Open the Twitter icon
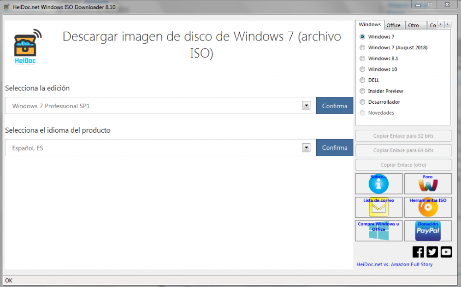 (x=432, y=252)
